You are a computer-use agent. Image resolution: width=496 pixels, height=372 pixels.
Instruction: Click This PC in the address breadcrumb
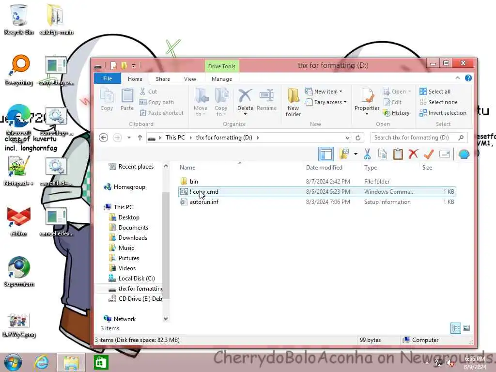pos(175,138)
